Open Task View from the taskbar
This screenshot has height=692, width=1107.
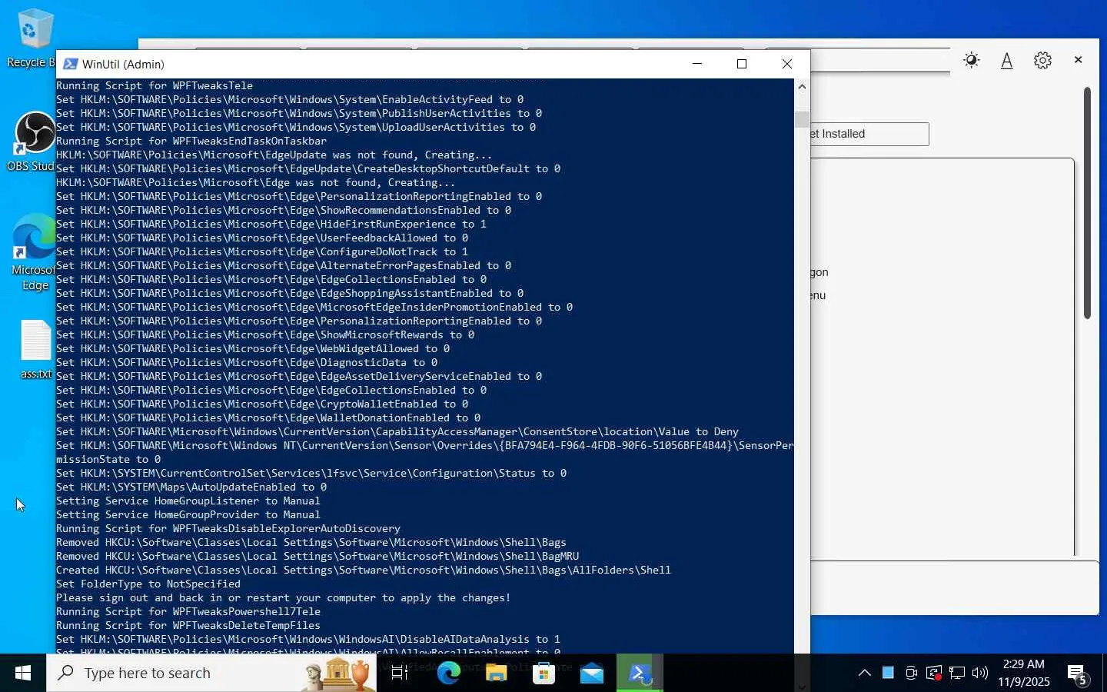tap(400, 673)
